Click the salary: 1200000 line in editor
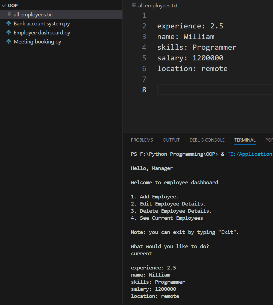273x305 pixels. (190, 58)
